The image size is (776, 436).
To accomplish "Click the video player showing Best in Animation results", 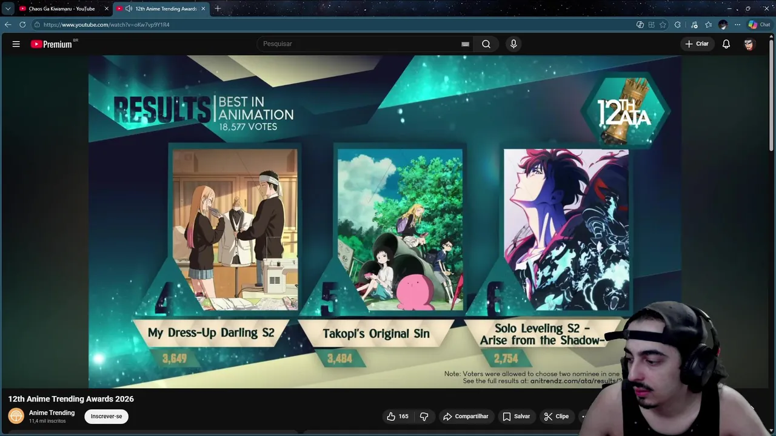I will (385, 221).
